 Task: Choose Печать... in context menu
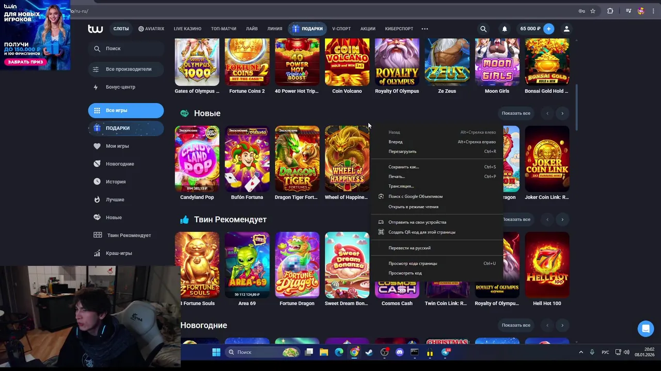(437, 177)
